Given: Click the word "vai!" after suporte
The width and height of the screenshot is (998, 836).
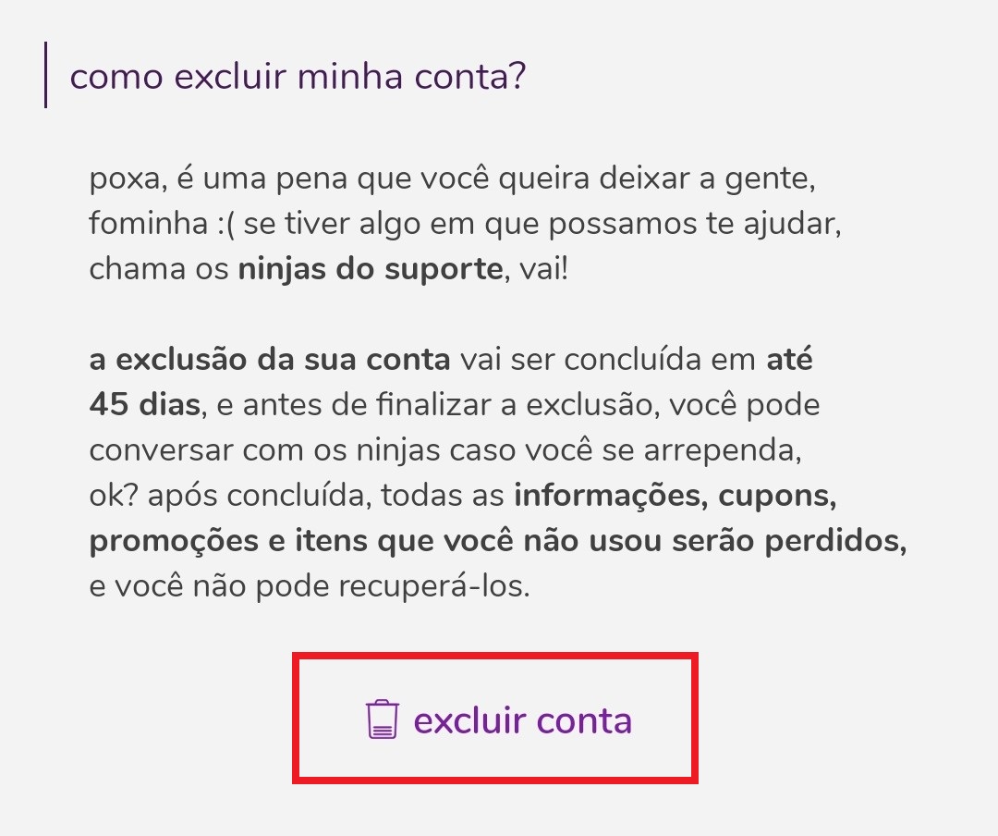Looking at the screenshot, I should (544, 269).
